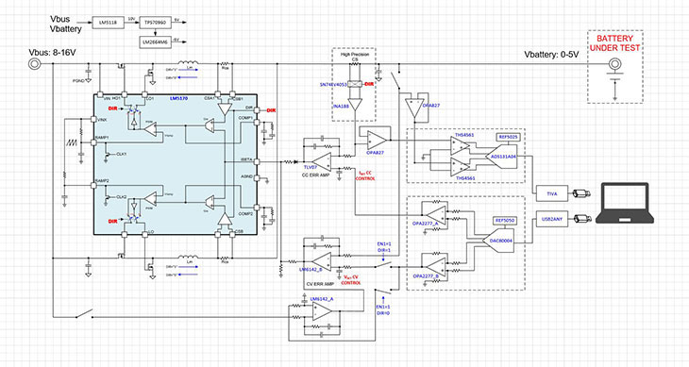Select the USB2ANY block

coord(552,218)
